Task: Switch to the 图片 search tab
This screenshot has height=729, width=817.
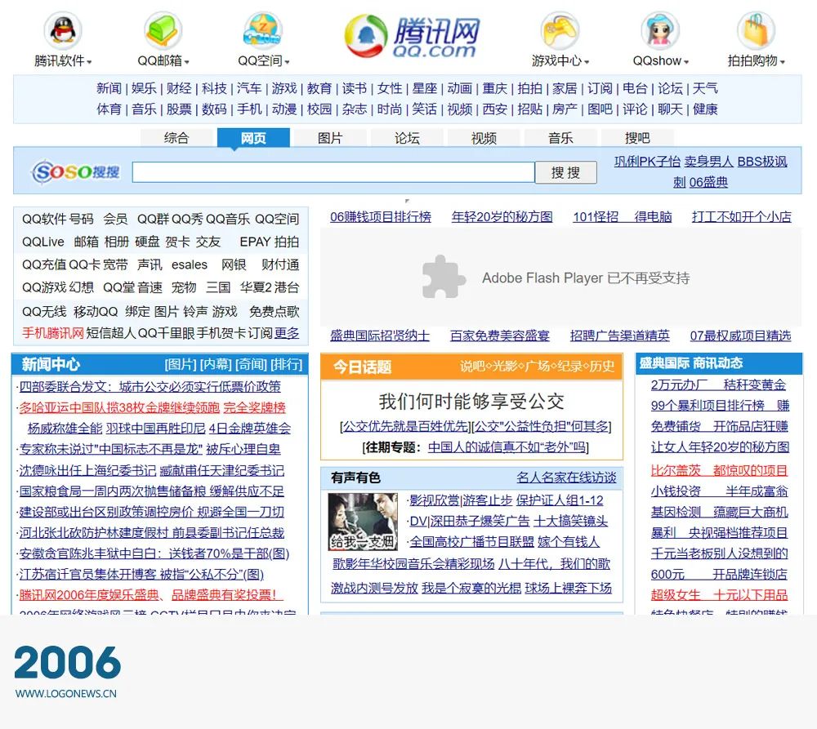Action: tap(330, 138)
